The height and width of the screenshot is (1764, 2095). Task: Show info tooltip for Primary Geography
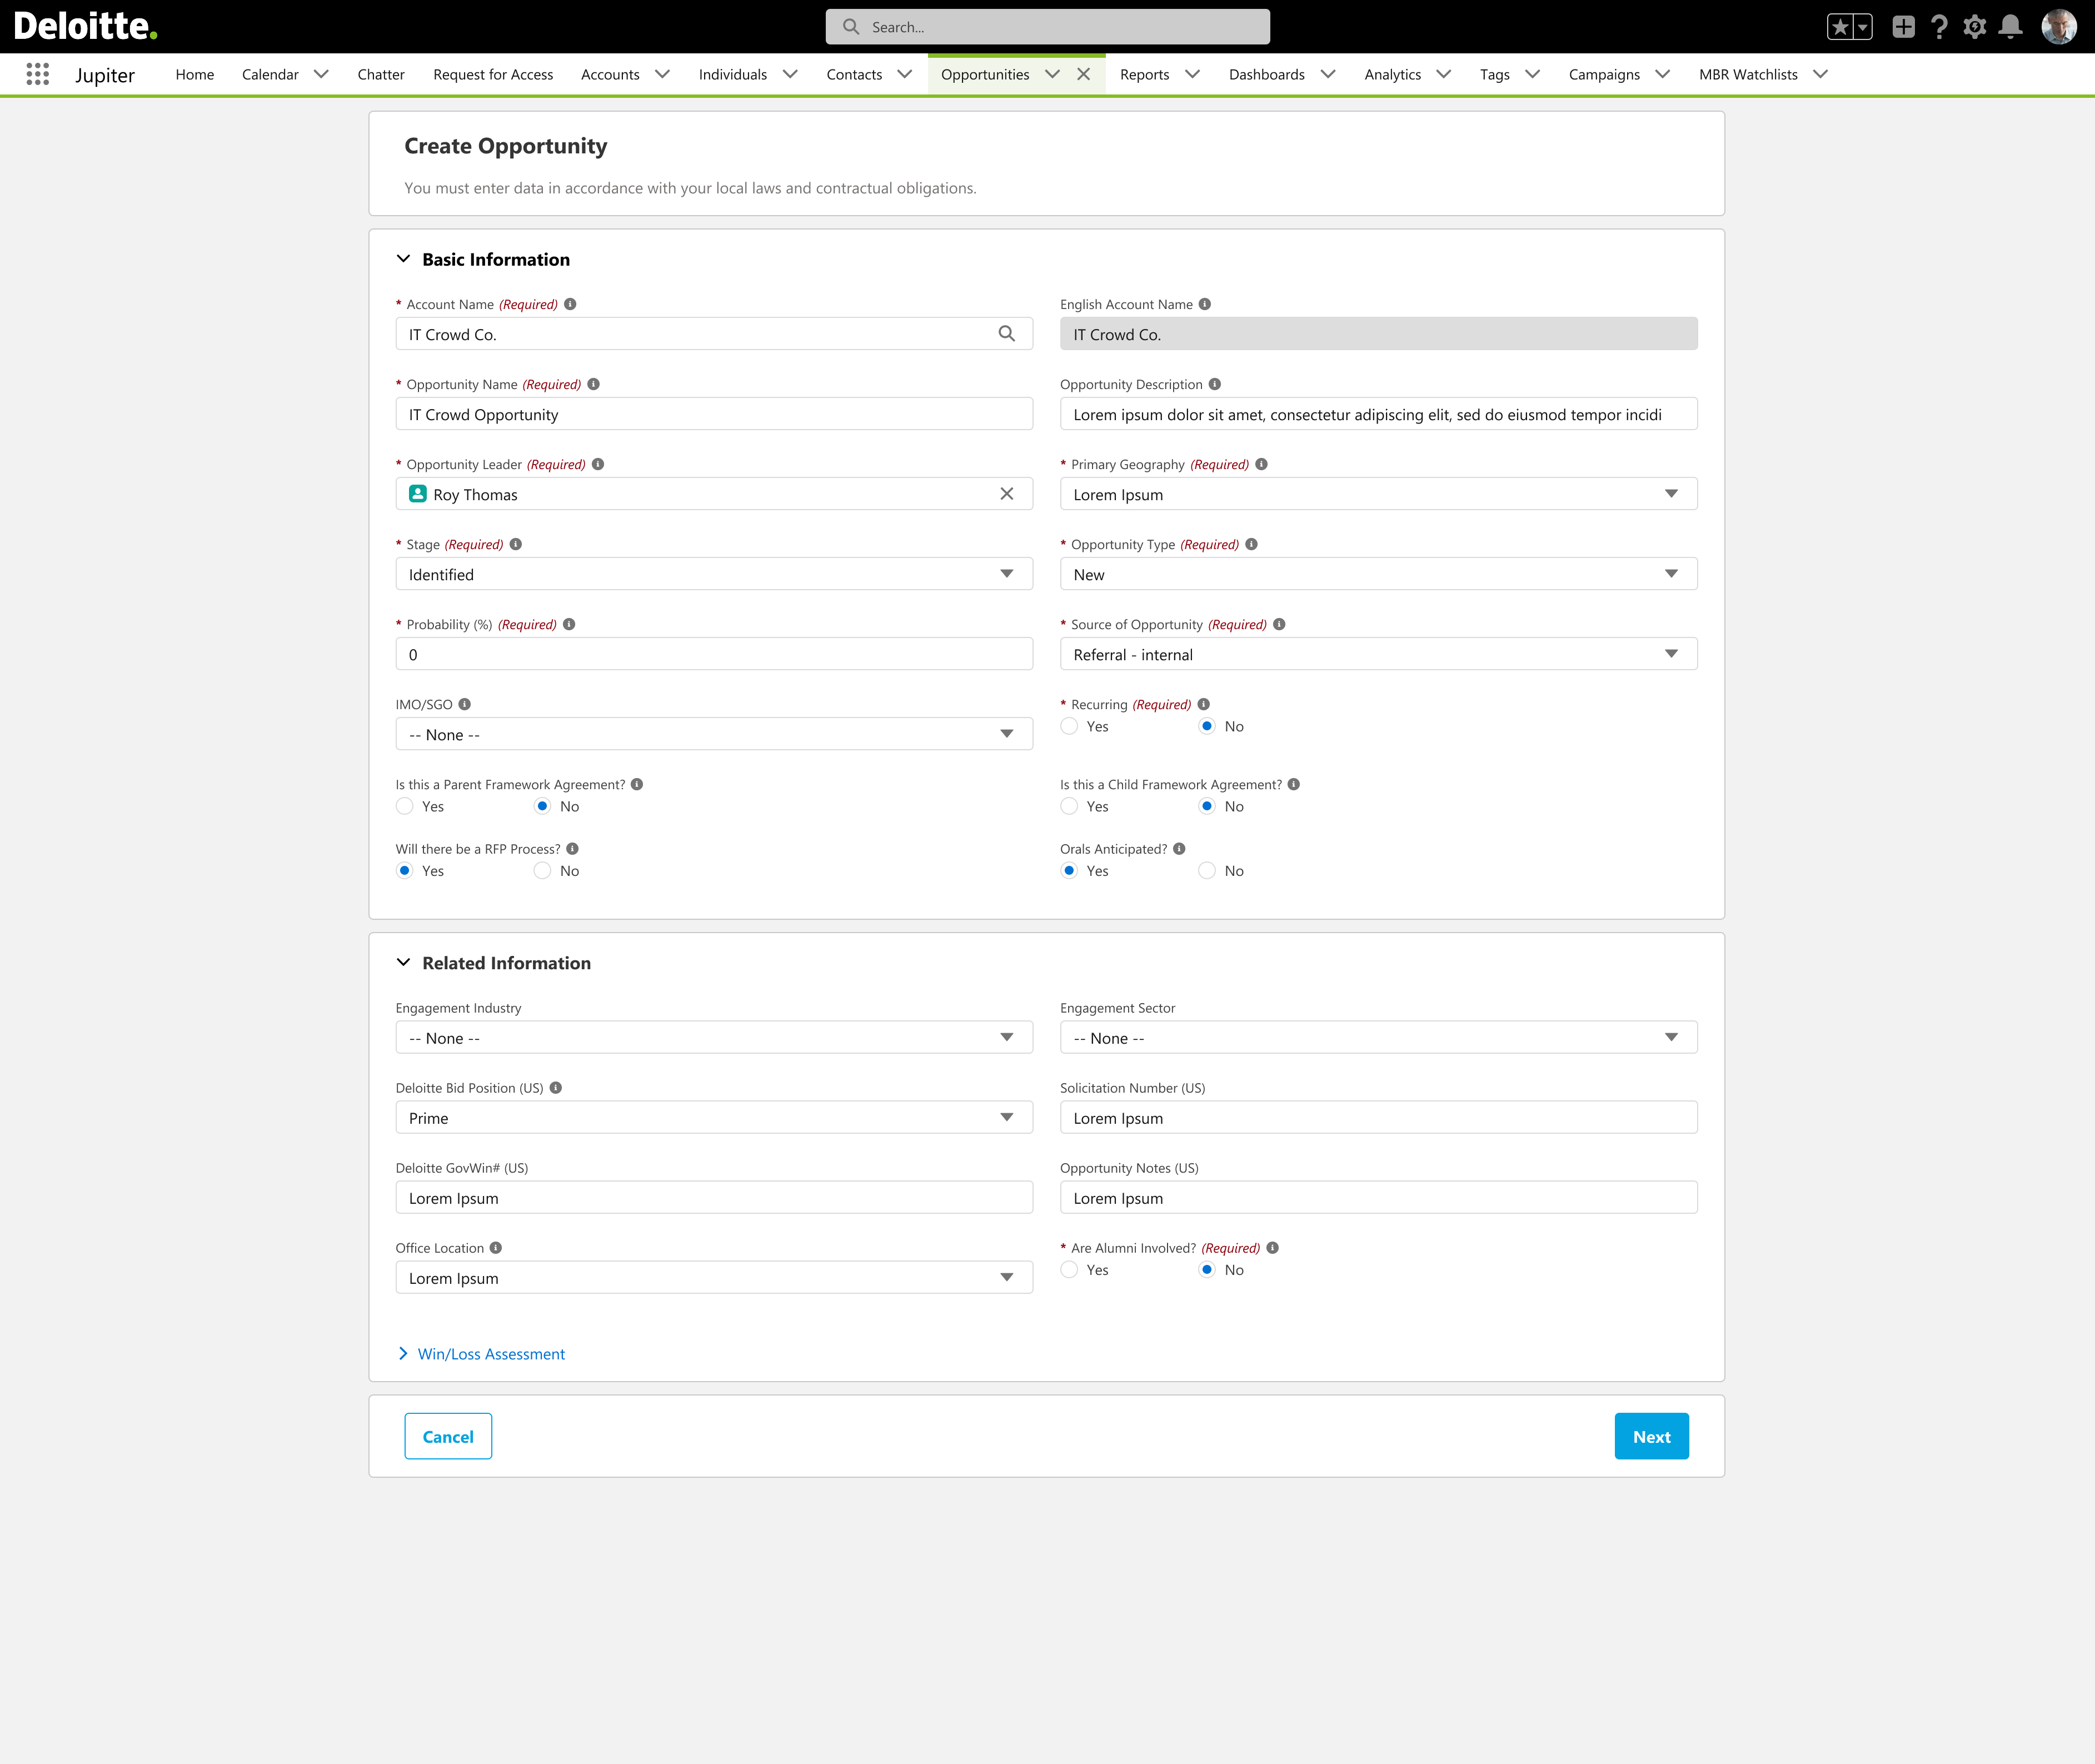coord(1261,464)
